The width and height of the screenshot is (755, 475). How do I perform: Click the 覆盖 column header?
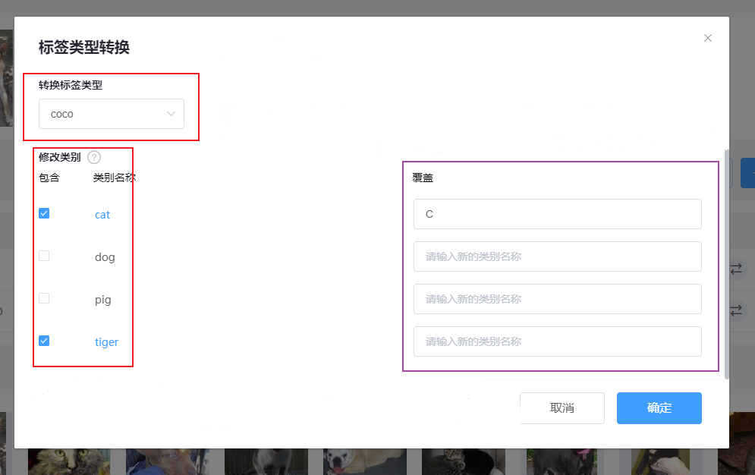pos(423,178)
